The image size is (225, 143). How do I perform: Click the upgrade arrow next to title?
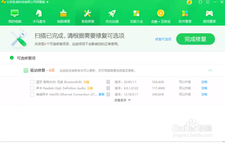click(x=48, y=2)
